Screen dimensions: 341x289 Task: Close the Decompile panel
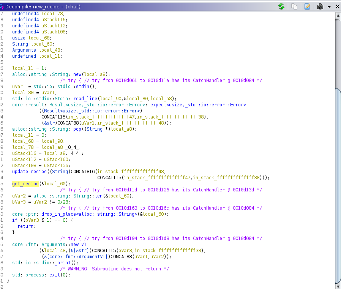coord(338,7)
